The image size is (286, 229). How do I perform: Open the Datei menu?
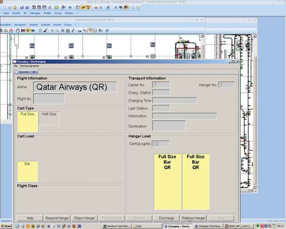point(6,13)
